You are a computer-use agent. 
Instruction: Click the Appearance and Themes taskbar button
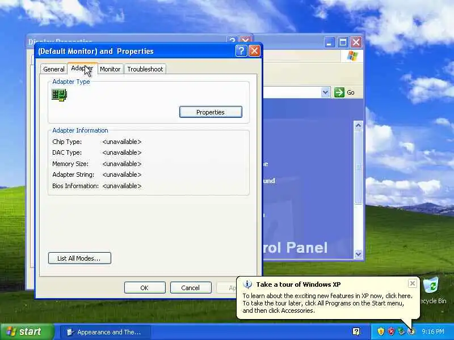click(x=106, y=332)
